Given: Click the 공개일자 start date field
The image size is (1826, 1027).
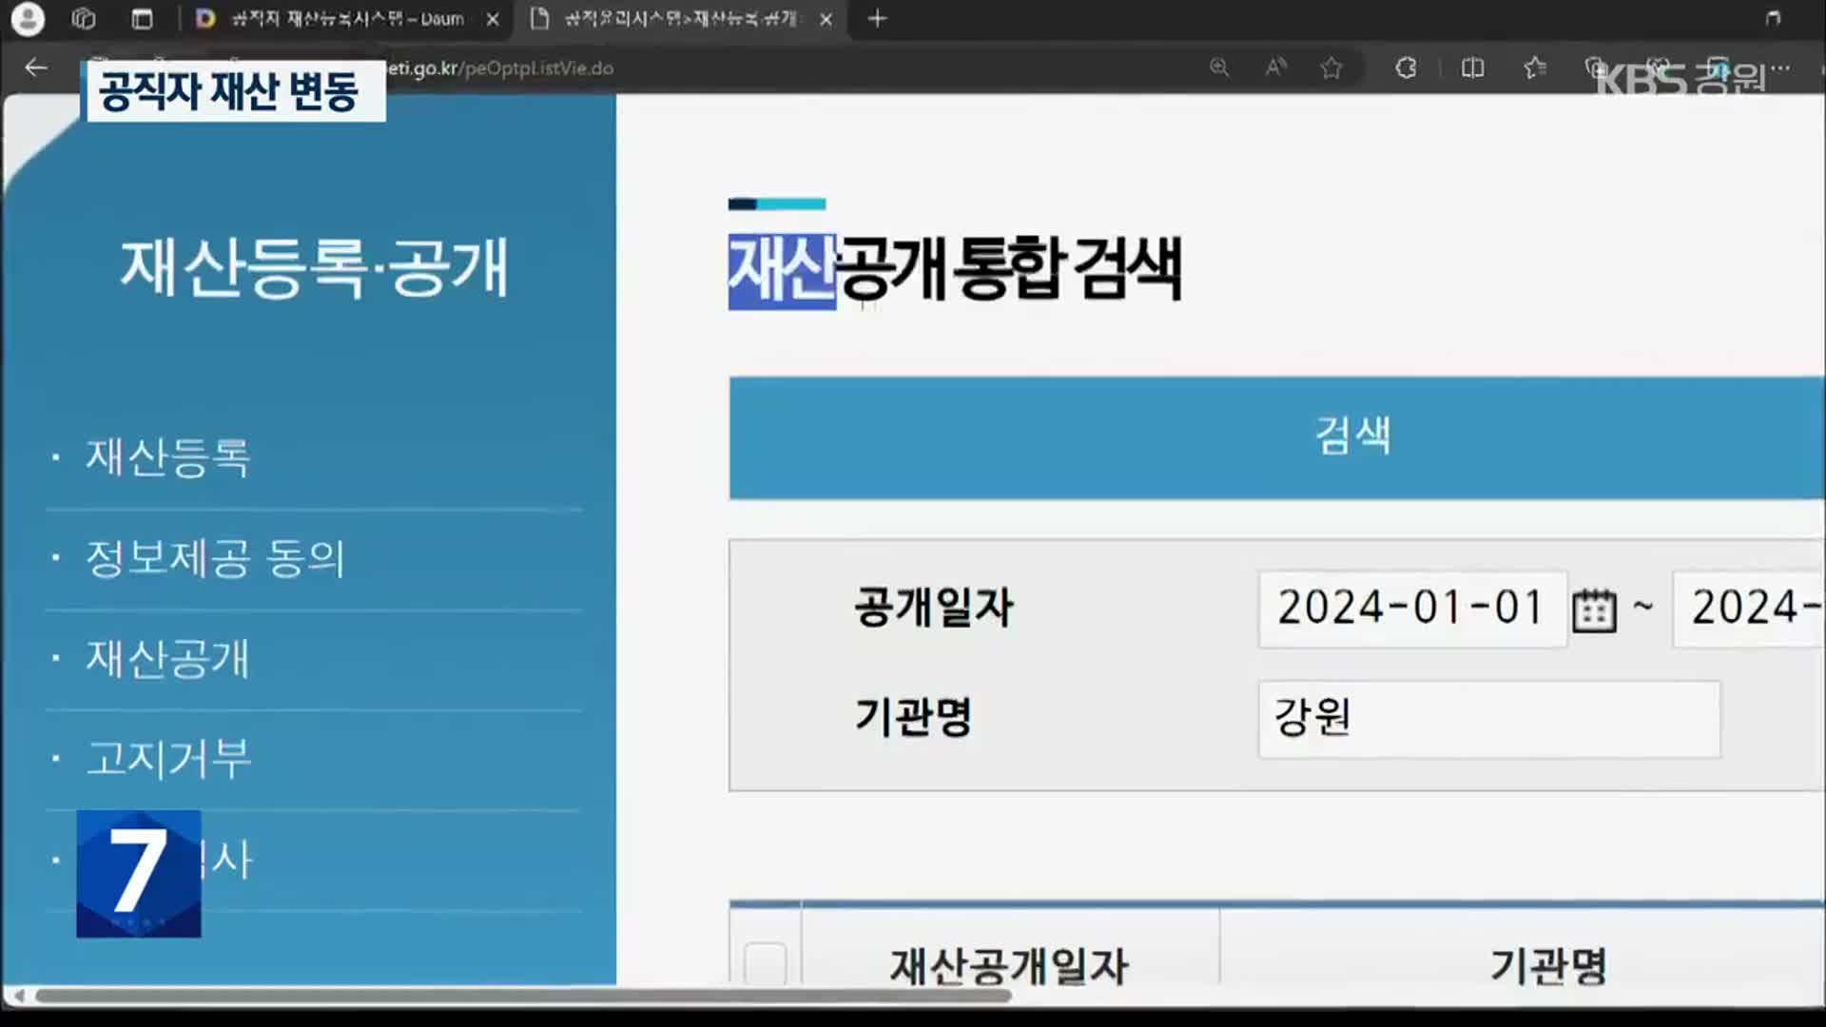Looking at the screenshot, I should [x=1412, y=609].
